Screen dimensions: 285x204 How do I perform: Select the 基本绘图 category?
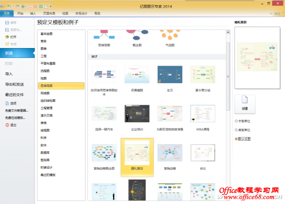point(47,34)
